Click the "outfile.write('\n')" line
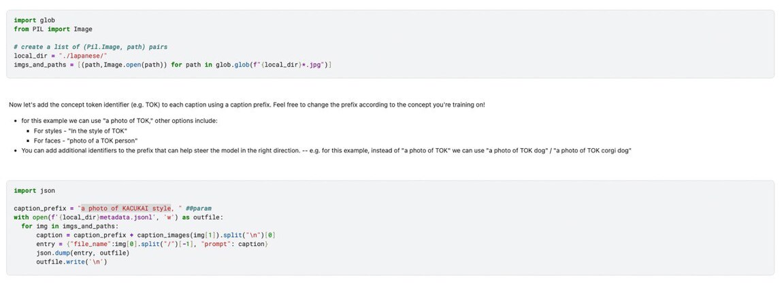784x284 pixels. [x=71, y=262]
